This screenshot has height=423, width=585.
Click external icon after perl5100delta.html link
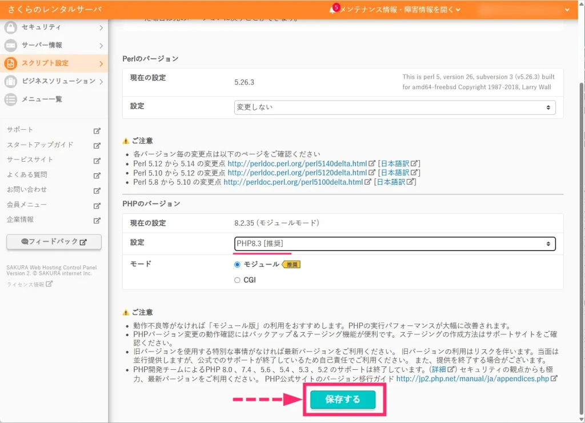[368, 182]
